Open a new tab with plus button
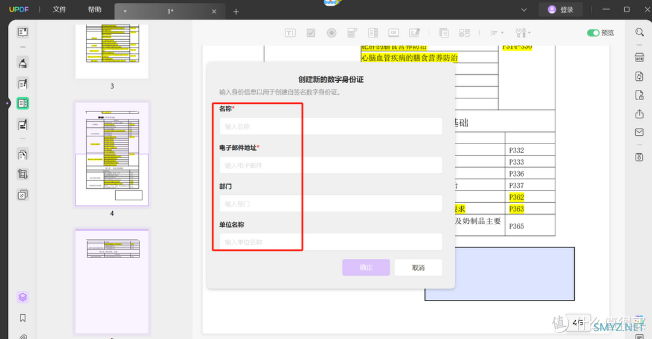 (236, 11)
